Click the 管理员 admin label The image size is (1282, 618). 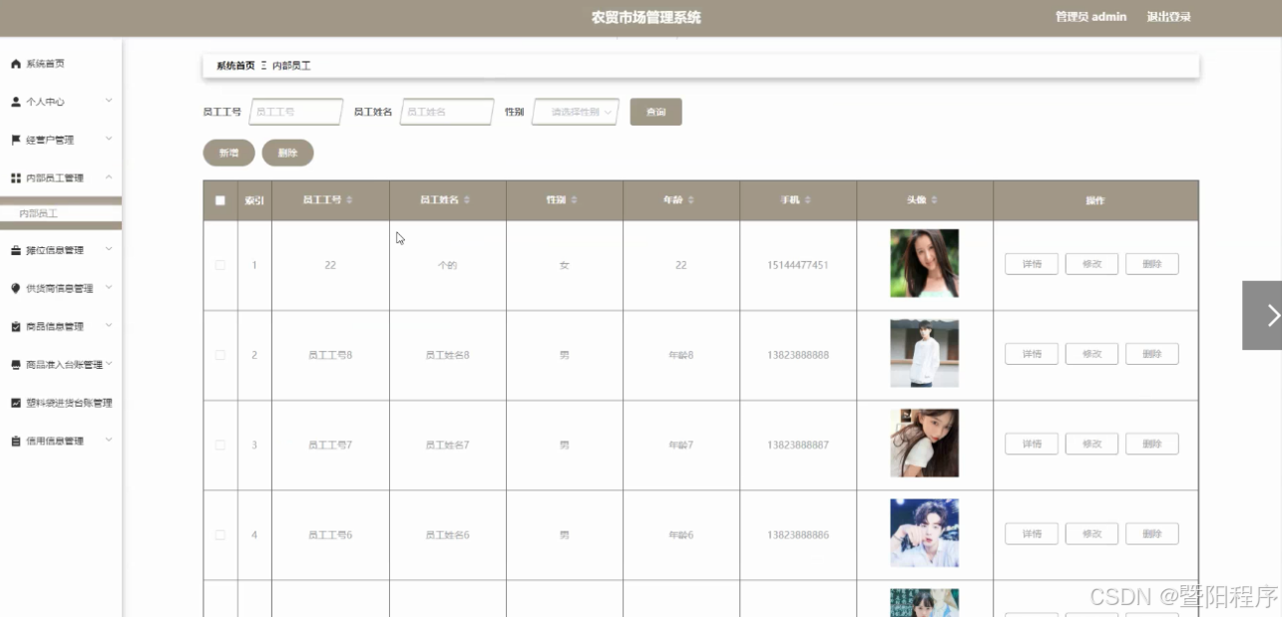tap(1090, 17)
